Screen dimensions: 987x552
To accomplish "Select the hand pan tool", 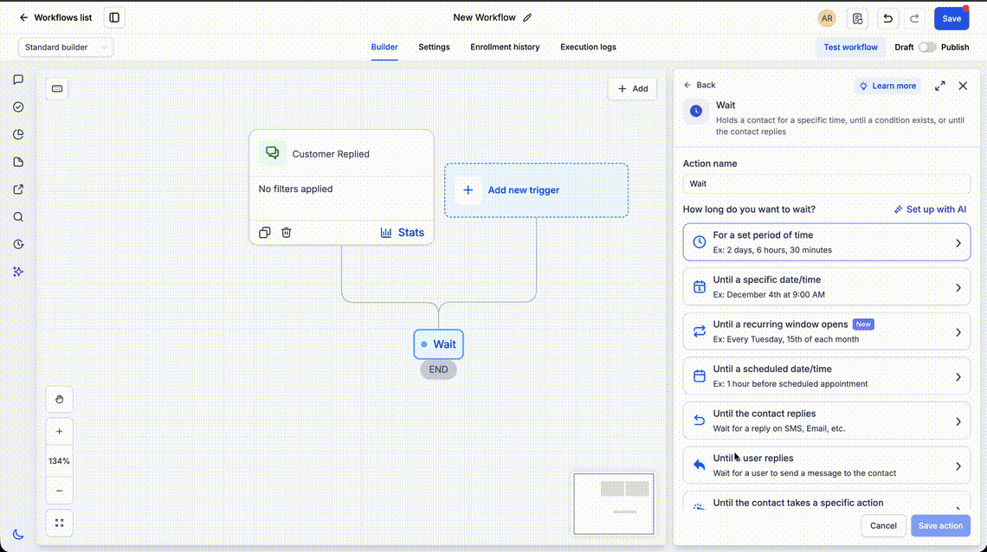I will pos(59,399).
